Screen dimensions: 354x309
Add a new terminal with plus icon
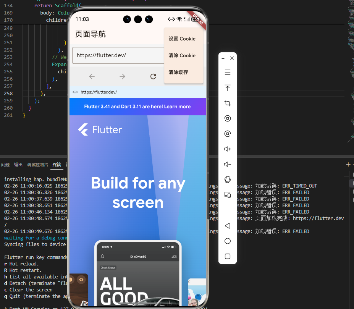pos(348,165)
